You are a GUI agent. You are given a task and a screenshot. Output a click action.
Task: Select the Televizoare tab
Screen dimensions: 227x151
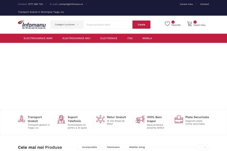click(x=113, y=147)
